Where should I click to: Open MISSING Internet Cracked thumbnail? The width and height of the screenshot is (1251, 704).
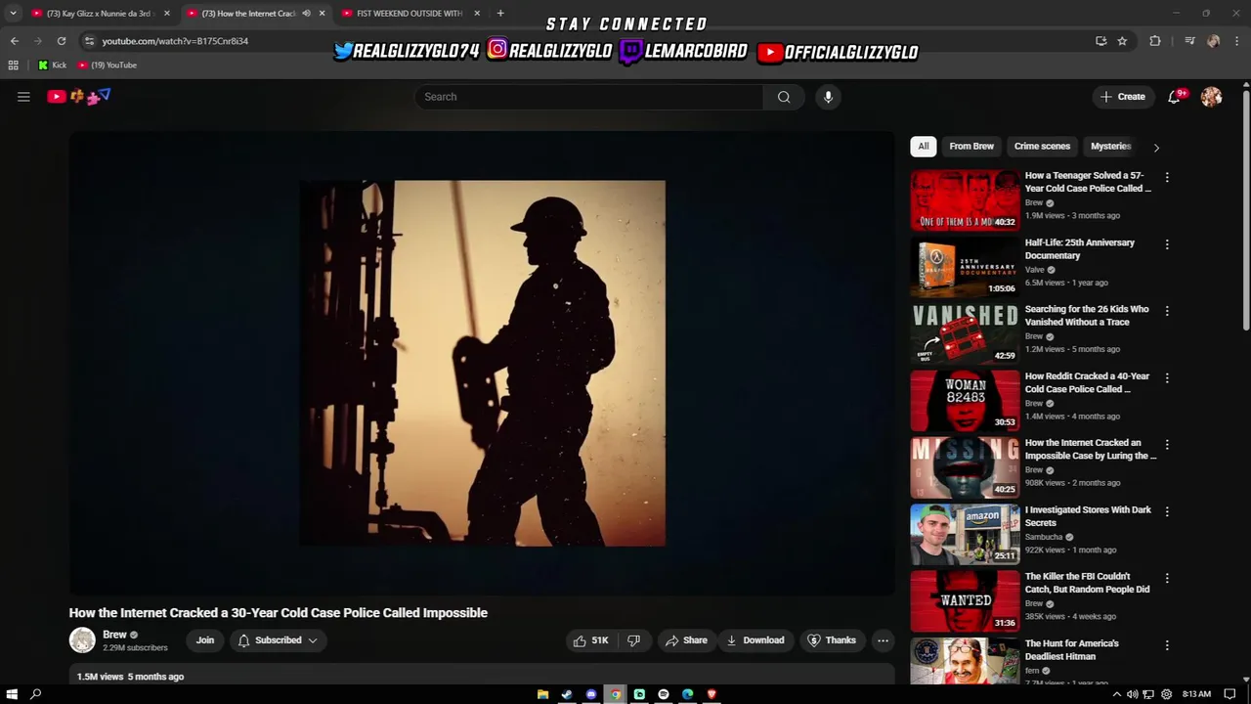[965, 467]
